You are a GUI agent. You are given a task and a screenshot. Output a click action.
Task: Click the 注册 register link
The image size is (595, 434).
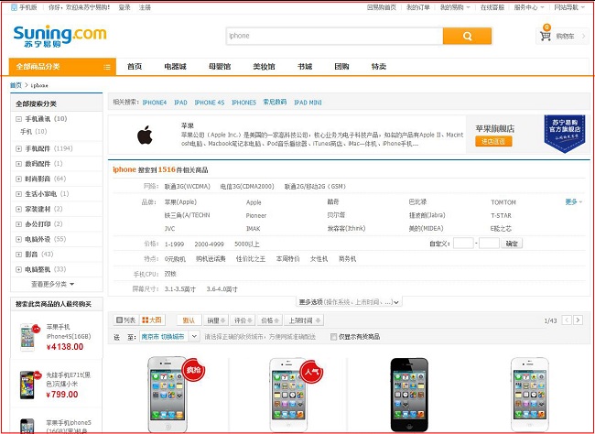[x=145, y=7]
